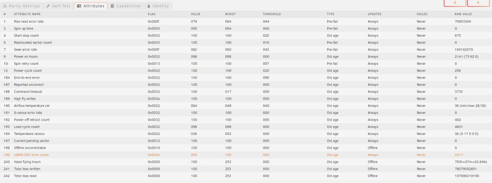Select the Attributes tab
492x183 pixels.
(91, 6)
